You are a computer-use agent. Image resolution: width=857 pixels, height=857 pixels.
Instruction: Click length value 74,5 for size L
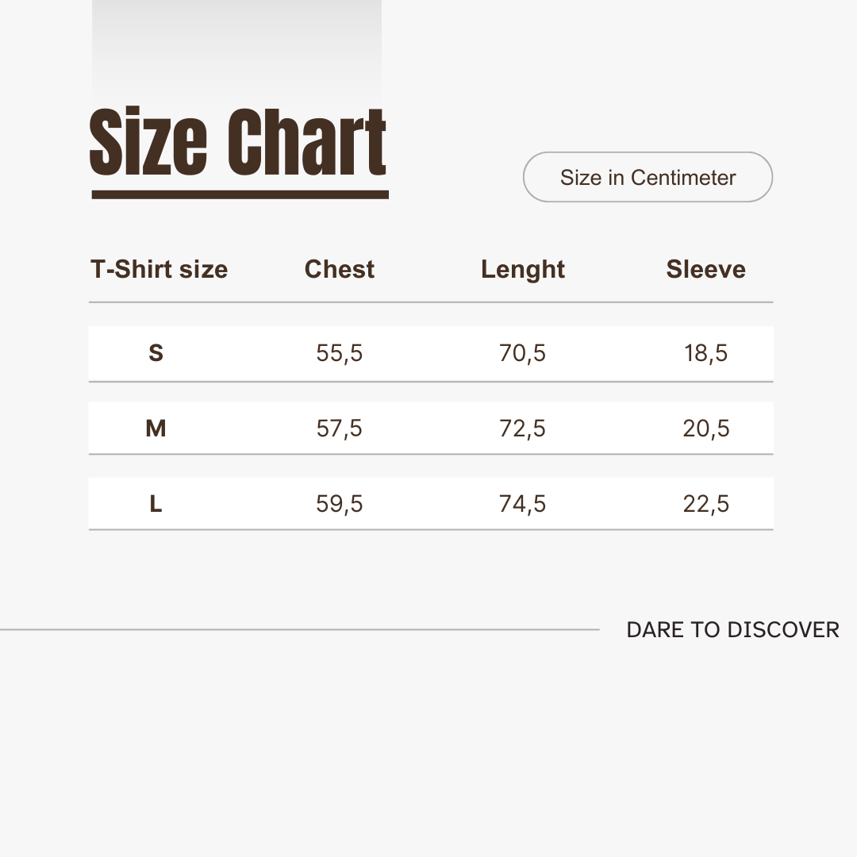tap(522, 504)
